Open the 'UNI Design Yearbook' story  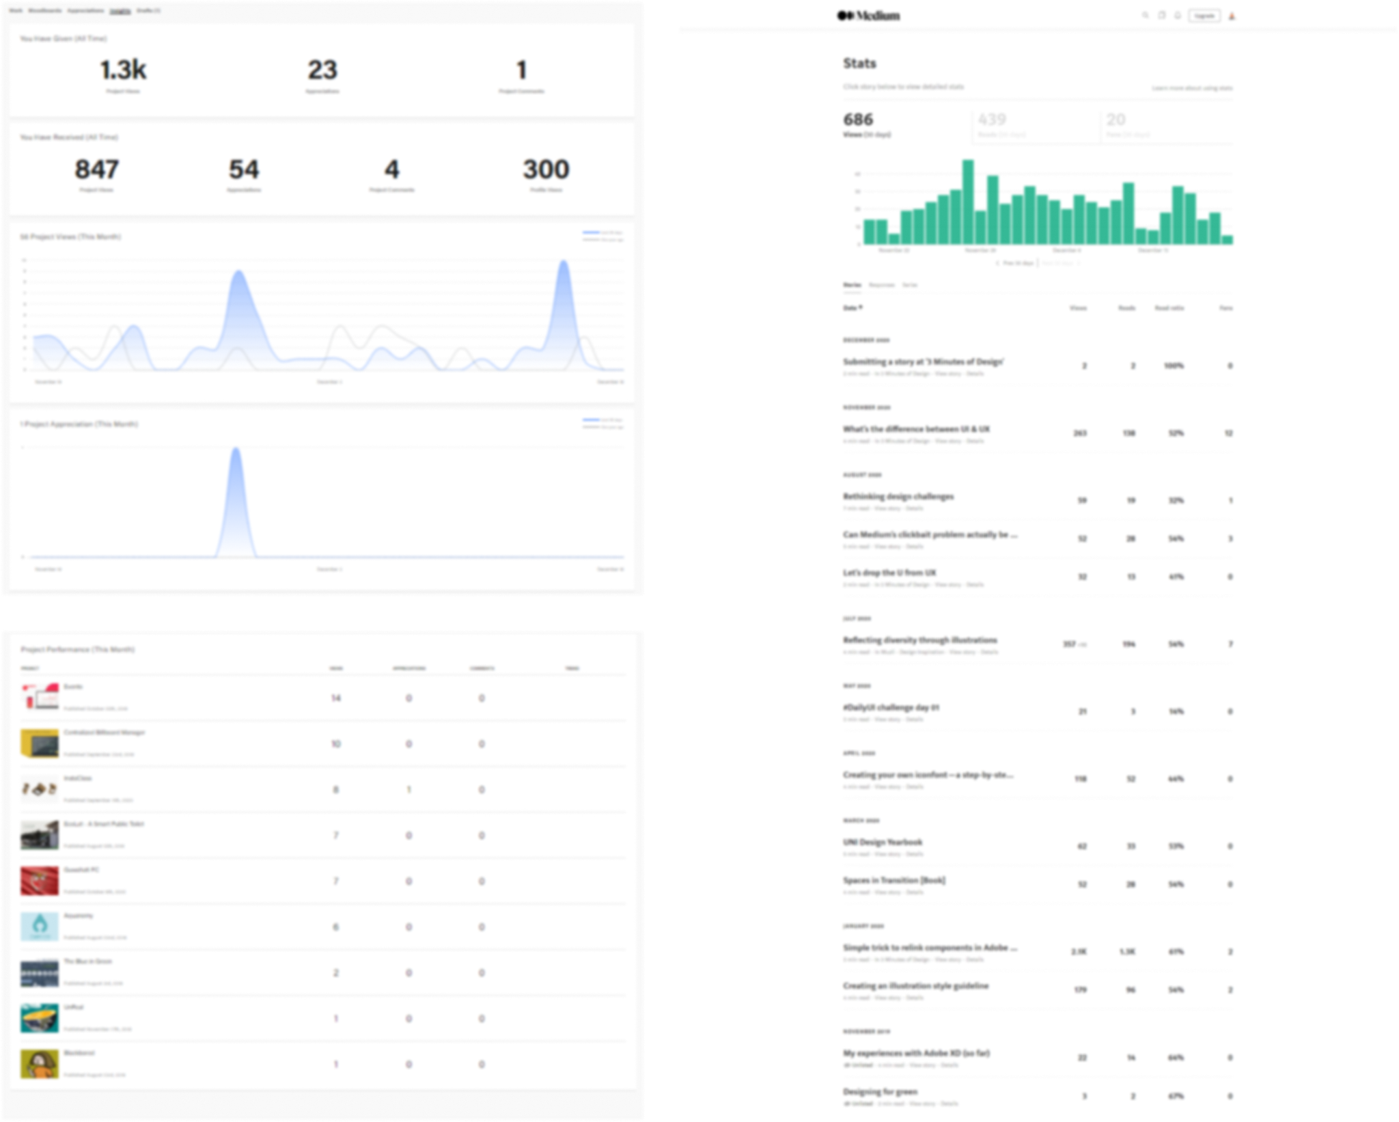883,842
